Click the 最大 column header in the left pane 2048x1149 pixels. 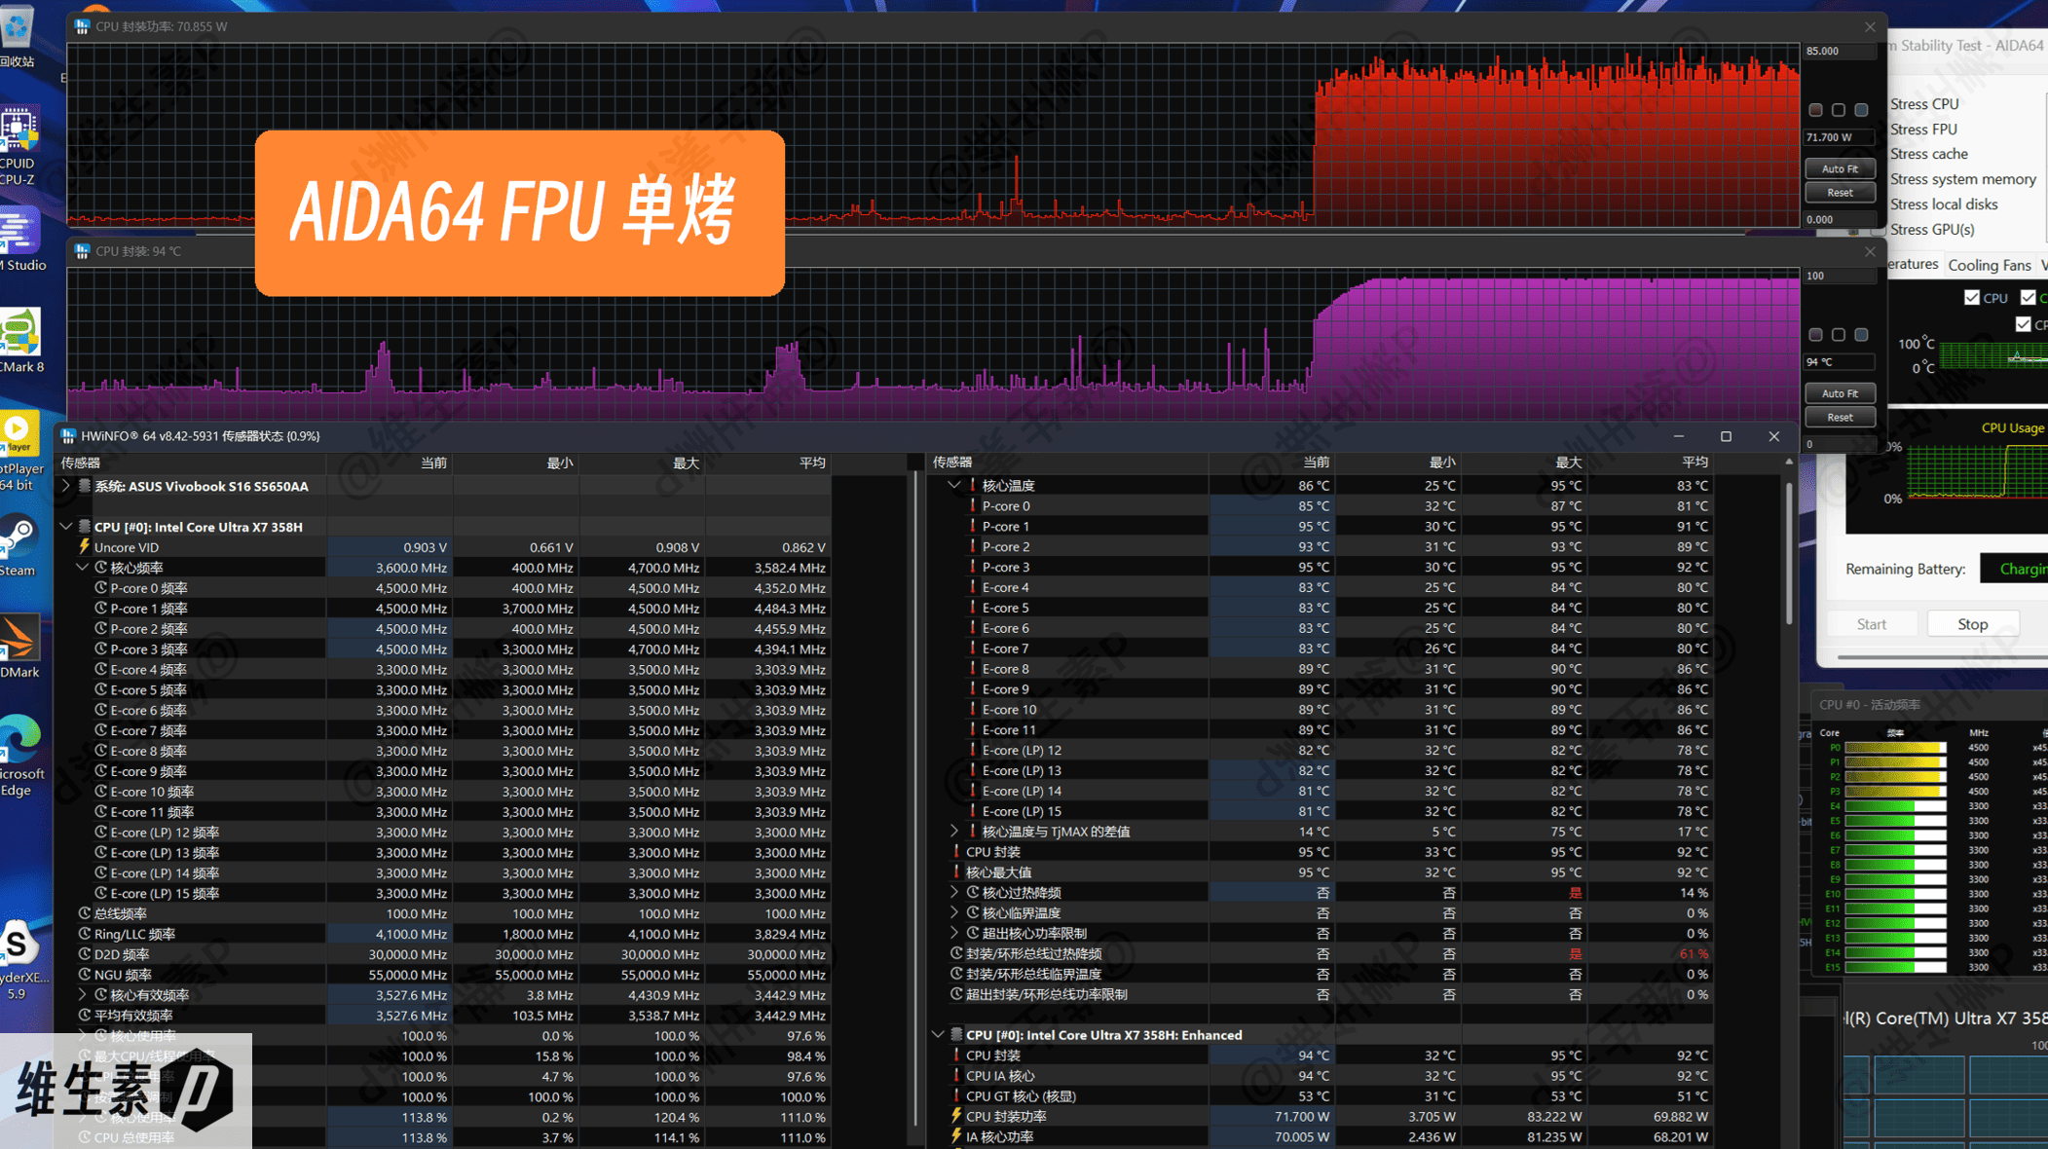click(x=686, y=463)
